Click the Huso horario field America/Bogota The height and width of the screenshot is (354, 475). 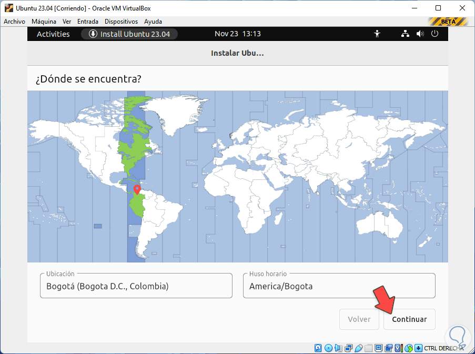pos(339,286)
